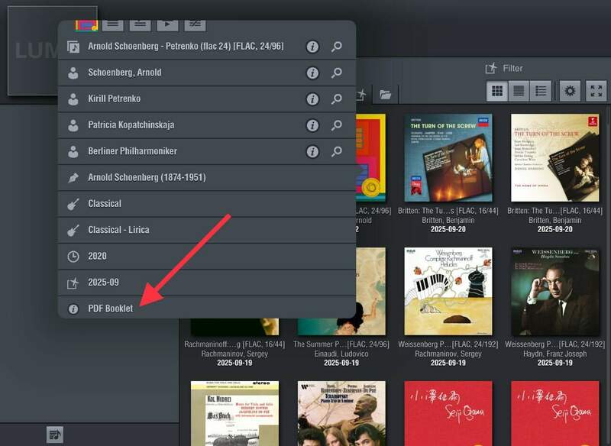
Task: Open Weissenberg Haydn Sonatas album cover
Action: point(555,292)
